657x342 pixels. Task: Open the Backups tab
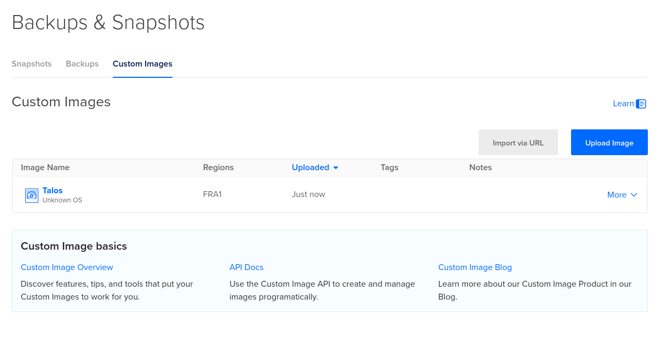(82, 64)
